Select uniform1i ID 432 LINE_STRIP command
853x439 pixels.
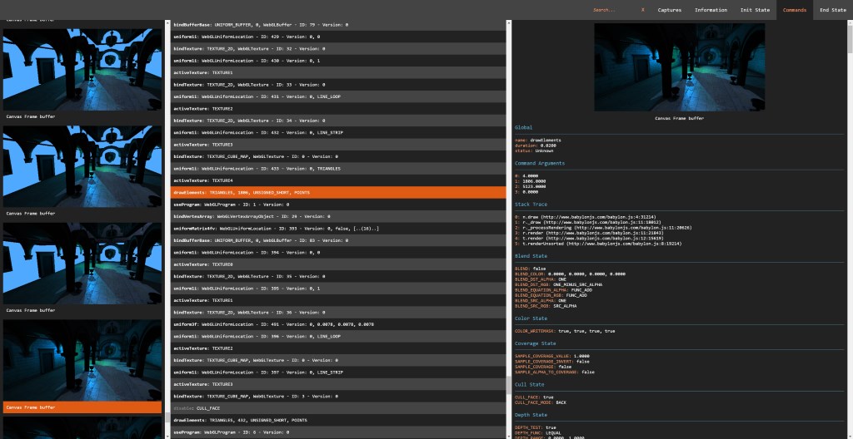point(338,132)
